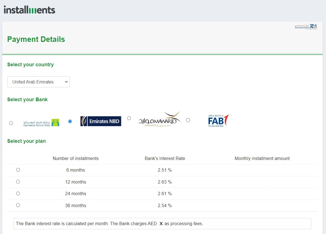
Task: Click the Number of installments column header
Action: pyautogui.click(x=76, y=159)
